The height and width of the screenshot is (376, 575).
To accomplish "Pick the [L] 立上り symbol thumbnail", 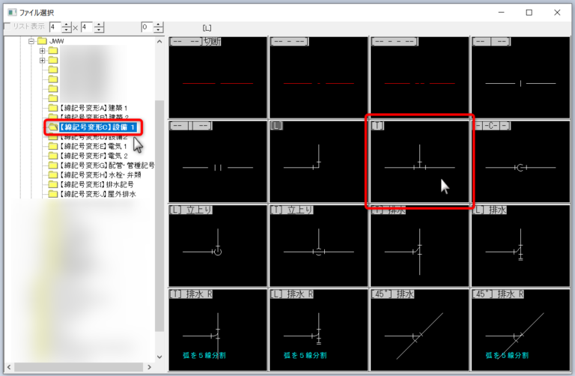I will [x=218, y=246].
